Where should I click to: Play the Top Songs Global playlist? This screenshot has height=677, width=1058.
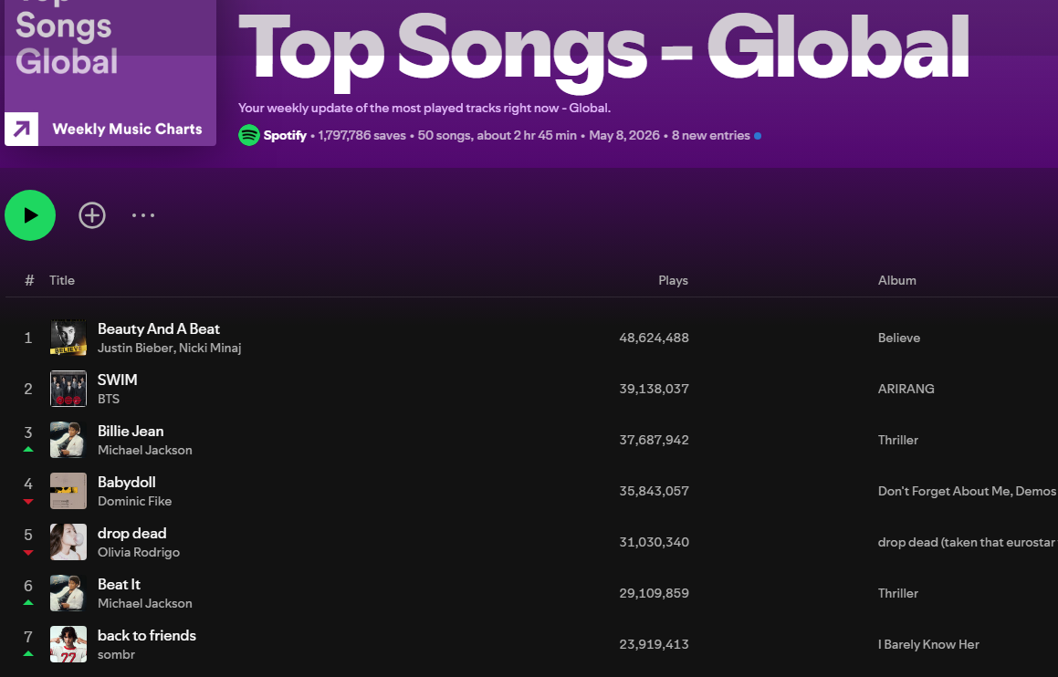click(x=30, y=215)
